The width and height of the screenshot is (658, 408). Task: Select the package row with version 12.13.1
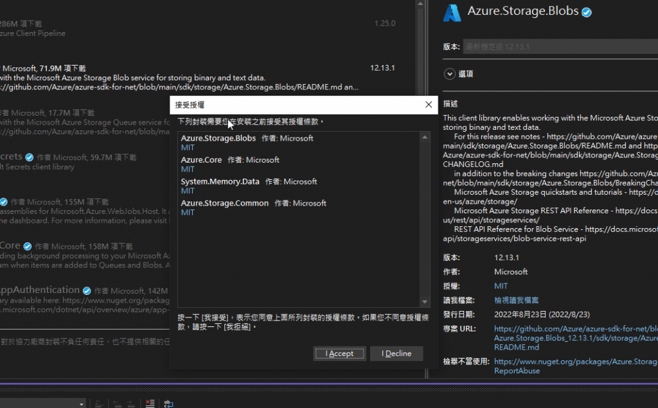[197, 78]
